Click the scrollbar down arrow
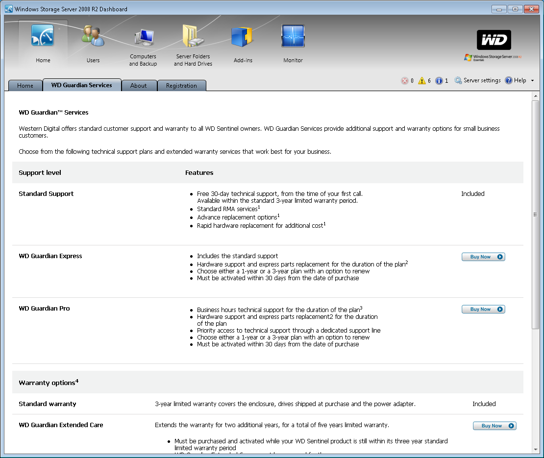The height and width of the screenshot is (458, 544). point(535,449)
